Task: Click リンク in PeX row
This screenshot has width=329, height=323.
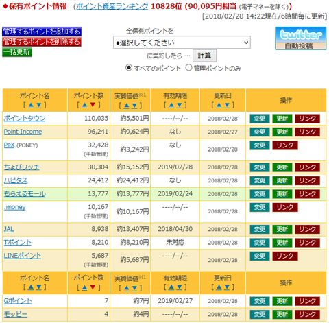Action: (x=285, y=145)
